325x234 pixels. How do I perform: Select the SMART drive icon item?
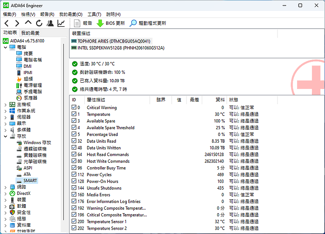pos(19,181)
